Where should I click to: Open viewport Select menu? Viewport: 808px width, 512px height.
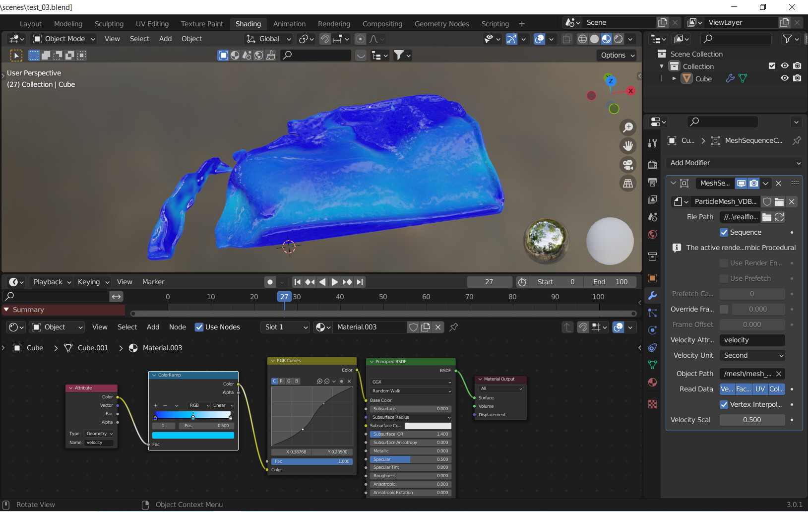coord(139,39)
